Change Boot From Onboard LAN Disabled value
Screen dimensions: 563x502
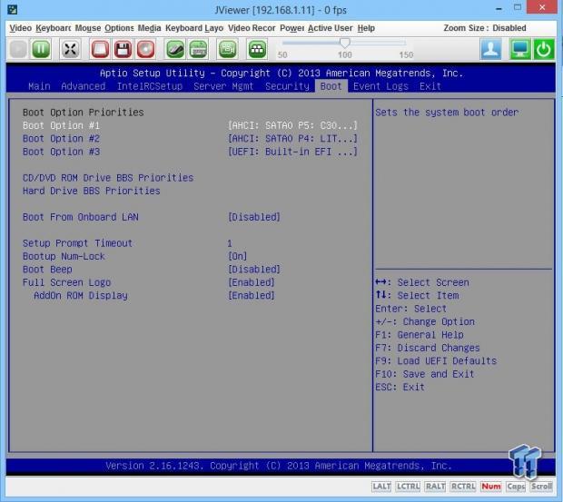click(254, 217)
